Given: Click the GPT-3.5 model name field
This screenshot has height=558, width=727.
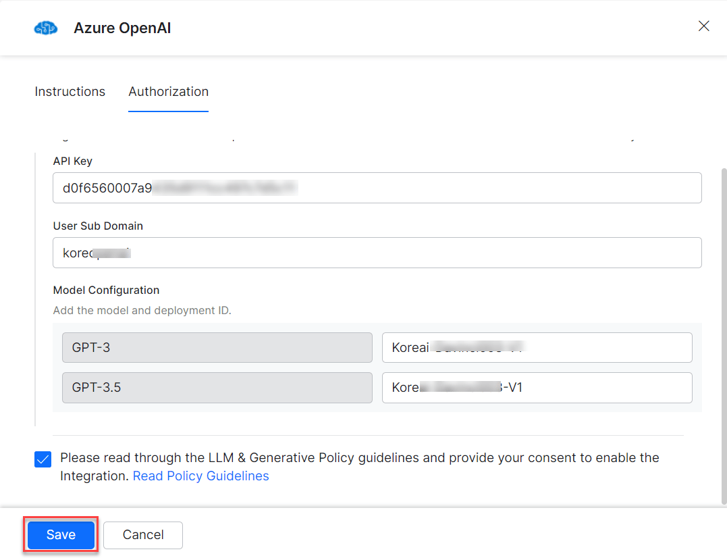Looking at the screenshot, I should (217, 387).
